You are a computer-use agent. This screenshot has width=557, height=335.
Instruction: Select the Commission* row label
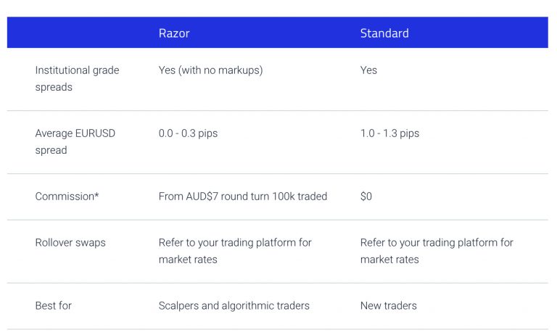tap(67, 196)
